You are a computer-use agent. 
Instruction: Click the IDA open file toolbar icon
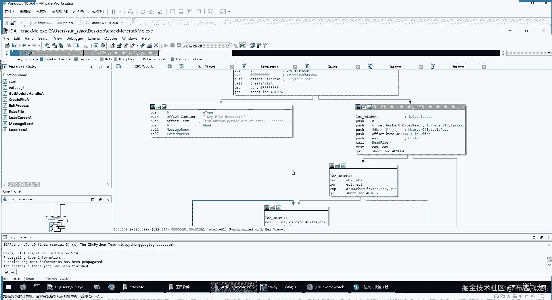pos(7,45)
